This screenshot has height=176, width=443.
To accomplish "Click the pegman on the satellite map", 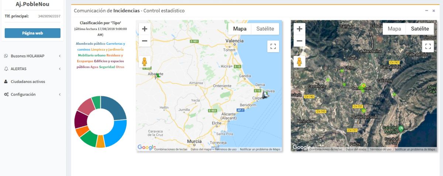I will coord(299,62).
